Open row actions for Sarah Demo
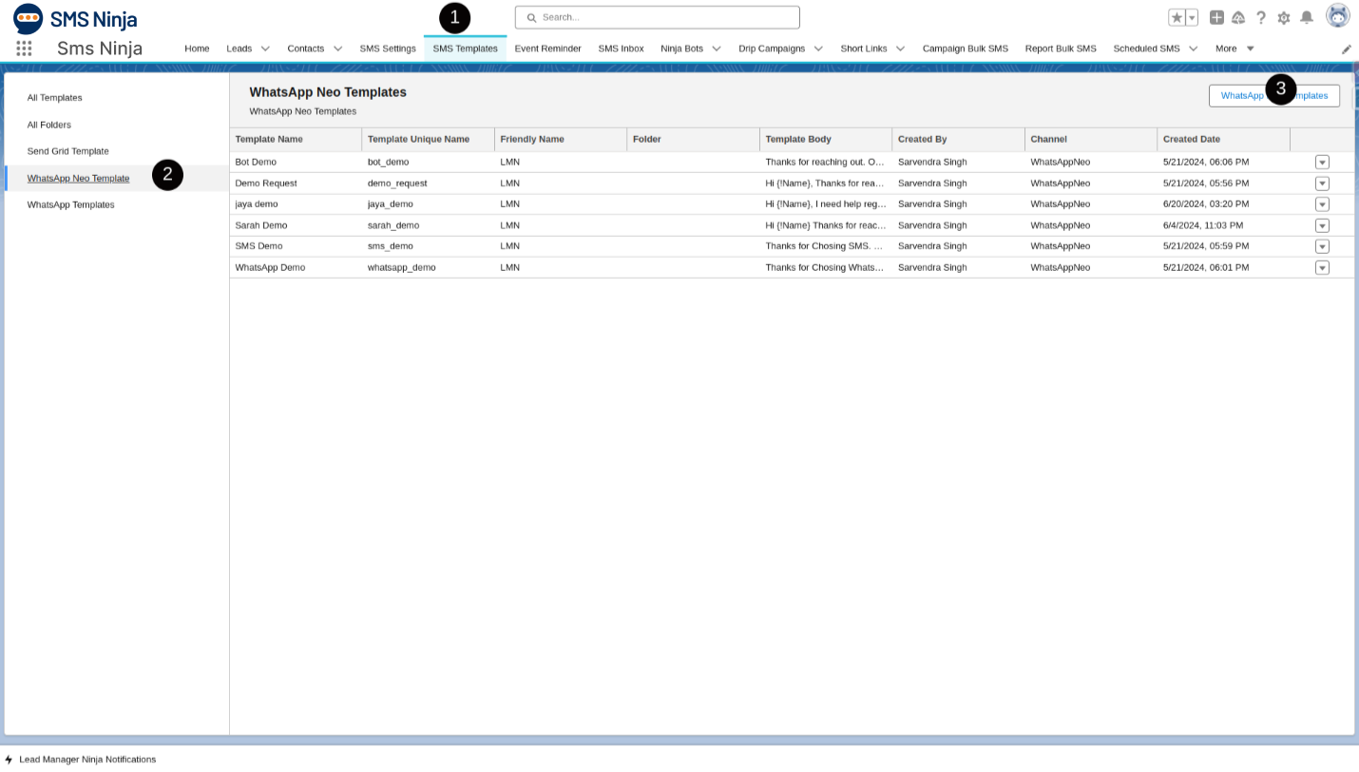1359x772 pixels. [x=1322, y=225]
